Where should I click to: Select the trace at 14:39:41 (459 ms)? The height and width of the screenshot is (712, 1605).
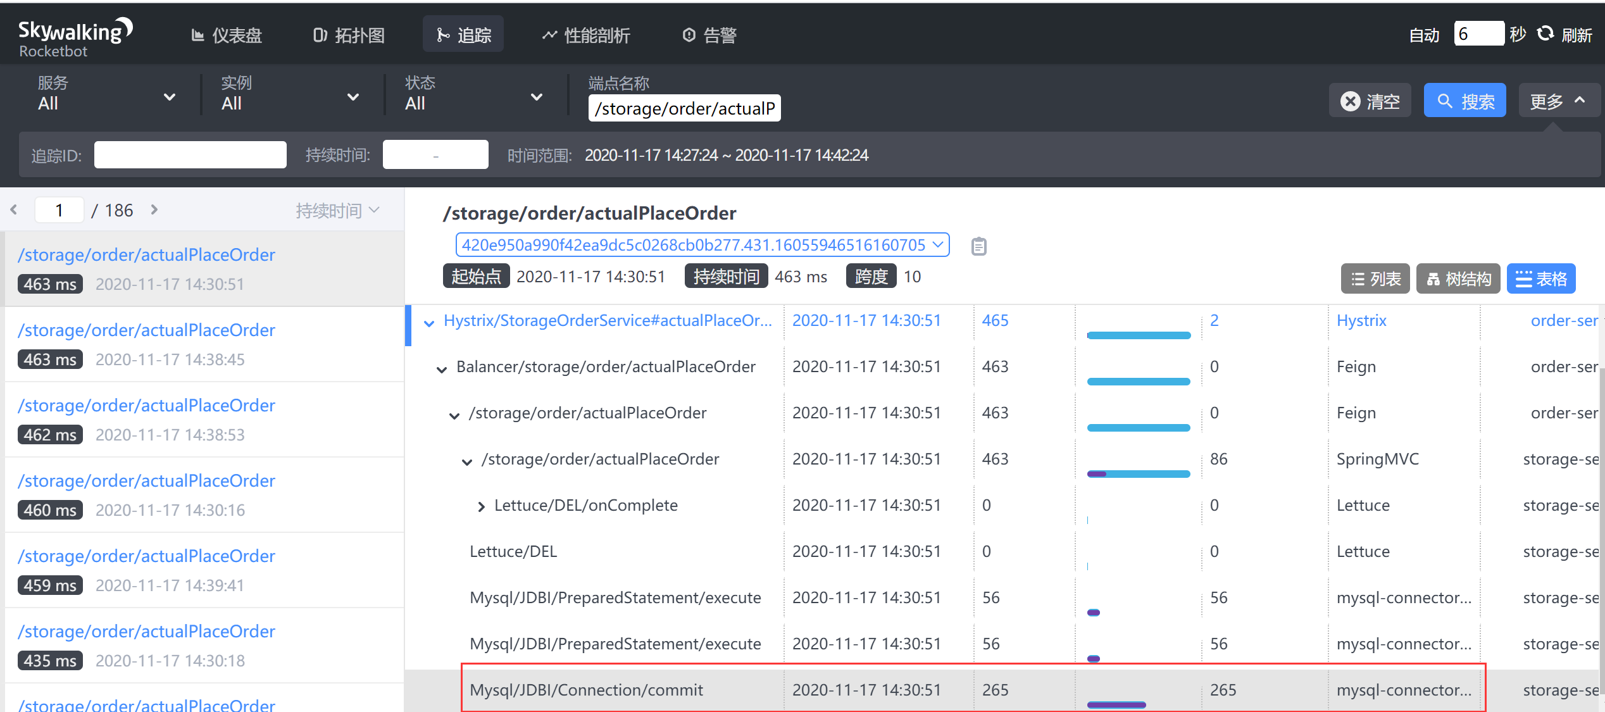pos(204,570)
